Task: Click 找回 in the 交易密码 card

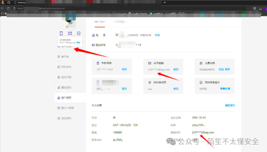Action: click(x=221, y=69)
